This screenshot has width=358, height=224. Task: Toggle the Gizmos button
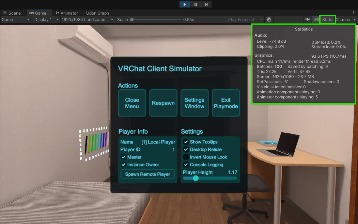tap(343, 20)
